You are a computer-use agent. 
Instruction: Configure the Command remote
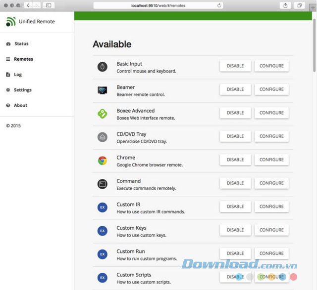[271, 183]
